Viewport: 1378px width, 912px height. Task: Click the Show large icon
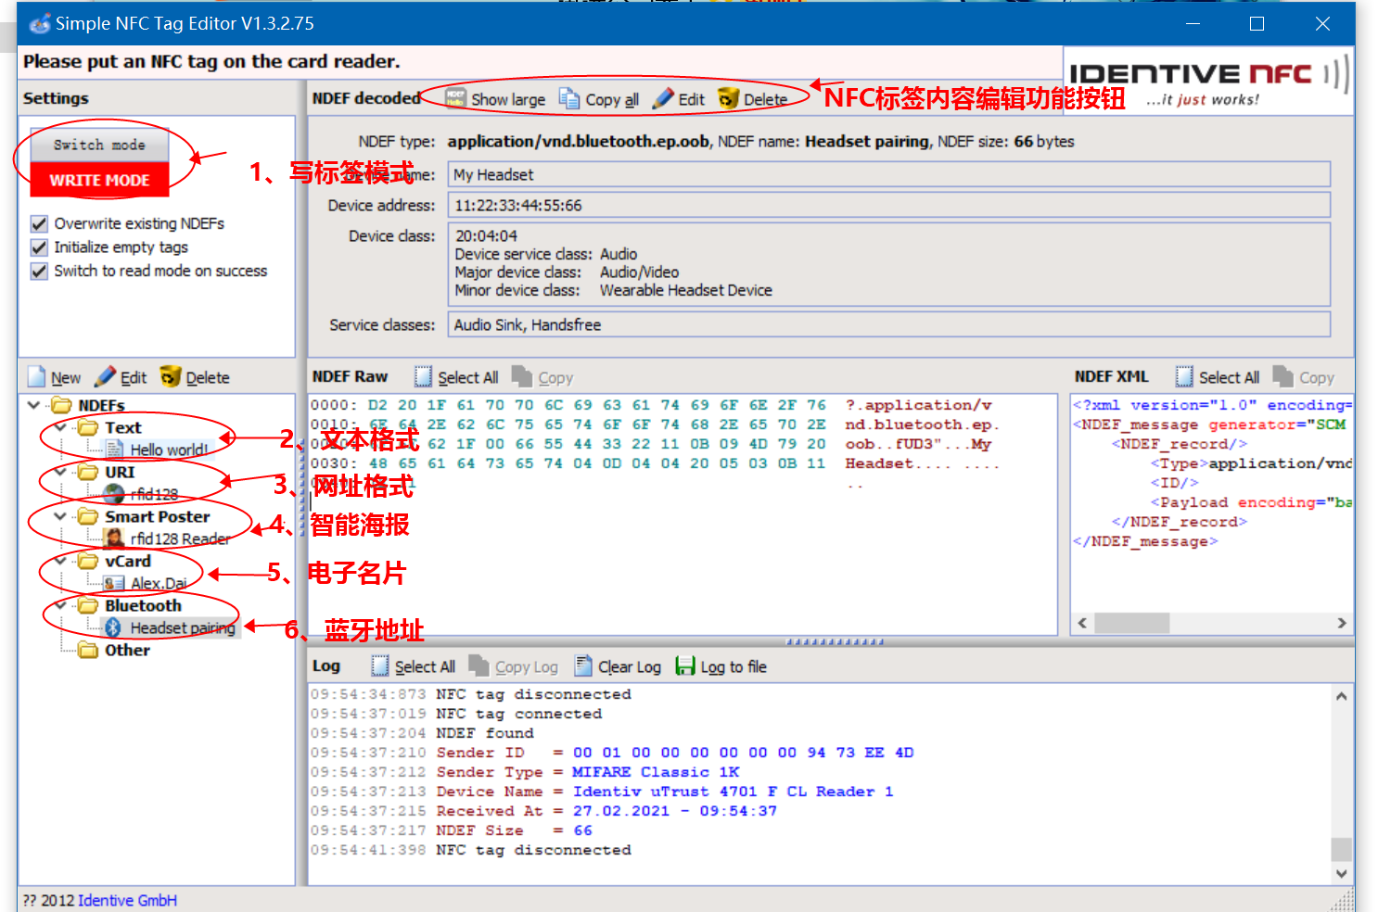click(x=455, y=98)
